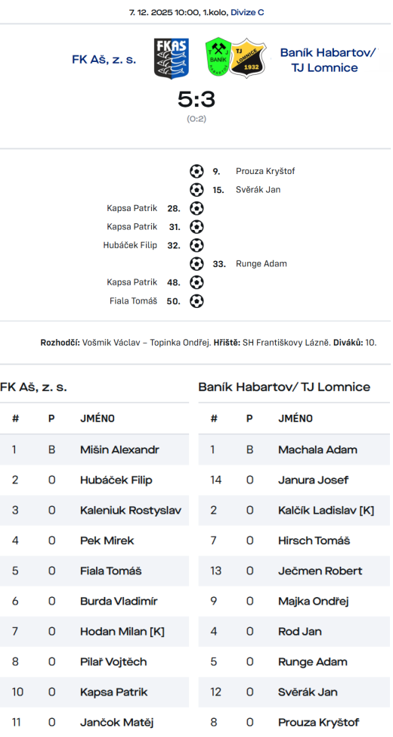Click goal ball icon at minute 9
The height and width of the screenshot is (737, 393).
click(x=196, y=171)
